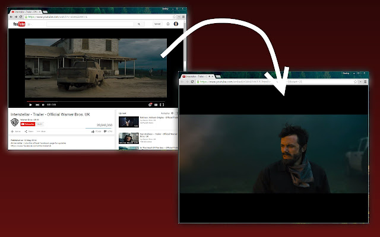Open Batman: Arkham Origins video thumbnail
Screen dimensions: 380x237
point(129,122)
